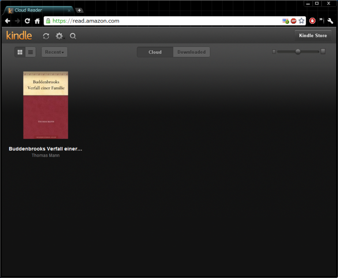Go back in browser history
This screenshot has height=278, width=338.
tap(8, 21)
